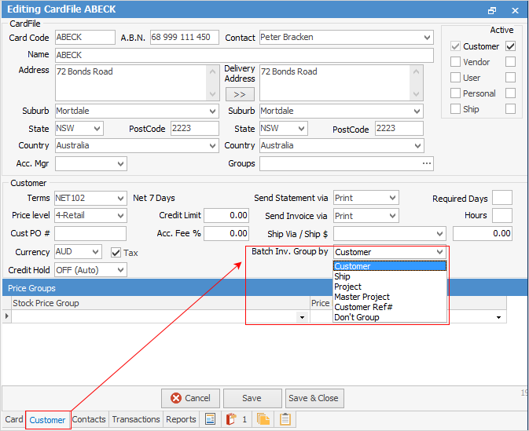Open the Transactions tab
Screen dimensions: 529x431
(x=136, y=419)
